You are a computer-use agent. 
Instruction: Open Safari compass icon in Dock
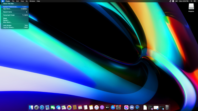[42, 108]
